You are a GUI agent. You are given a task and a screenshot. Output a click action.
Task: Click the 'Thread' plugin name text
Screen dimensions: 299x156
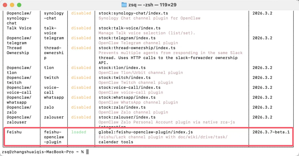14,48
